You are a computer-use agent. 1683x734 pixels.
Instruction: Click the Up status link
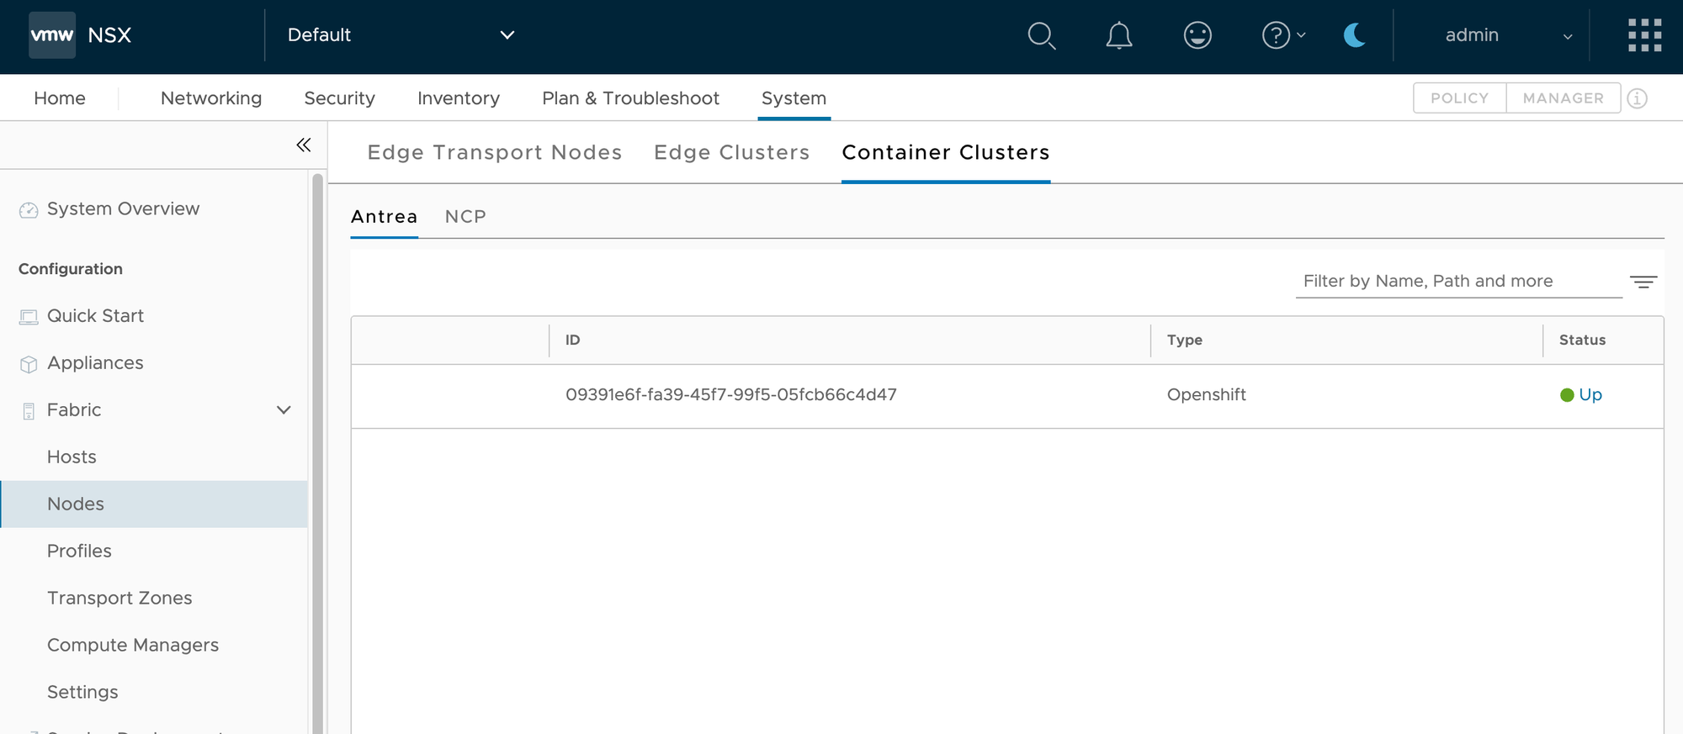[1590, 395]
